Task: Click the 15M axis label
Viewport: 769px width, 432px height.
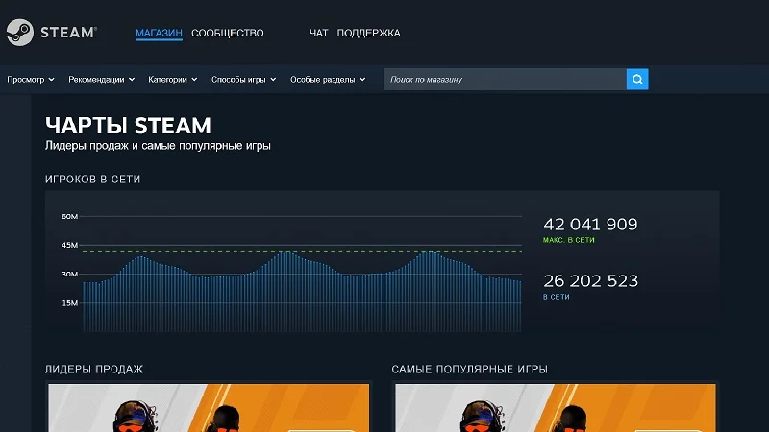Action: click(70, 303)
